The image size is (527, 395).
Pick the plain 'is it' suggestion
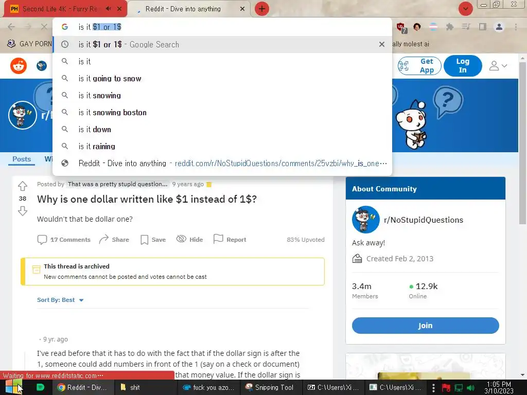pos(222,62)
